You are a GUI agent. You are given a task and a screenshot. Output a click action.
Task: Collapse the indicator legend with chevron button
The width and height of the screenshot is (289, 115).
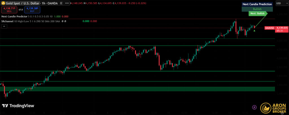click(4, 26)
